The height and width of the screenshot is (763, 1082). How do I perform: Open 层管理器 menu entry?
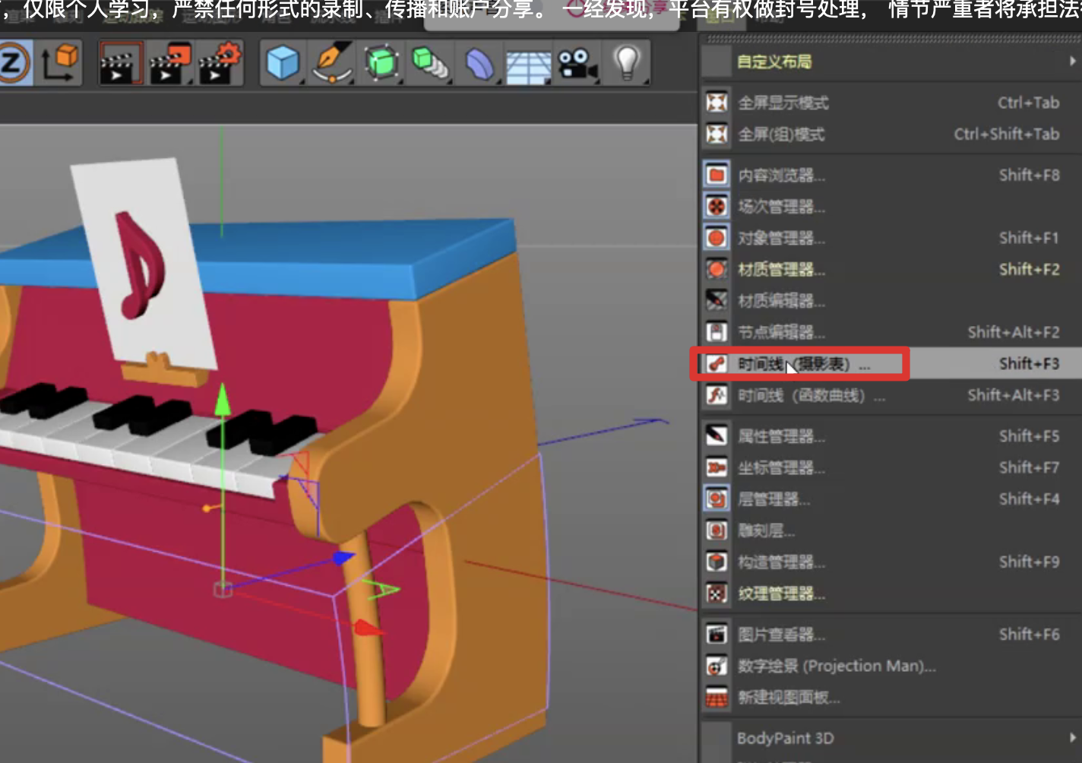pyautogui.click(x=891, y=499)
